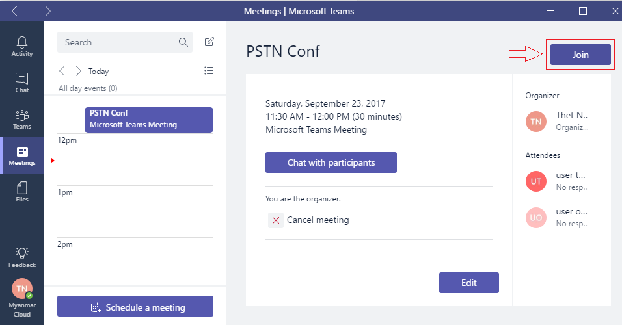
Task: Click Chat with participants button
Action: (331, 162)
